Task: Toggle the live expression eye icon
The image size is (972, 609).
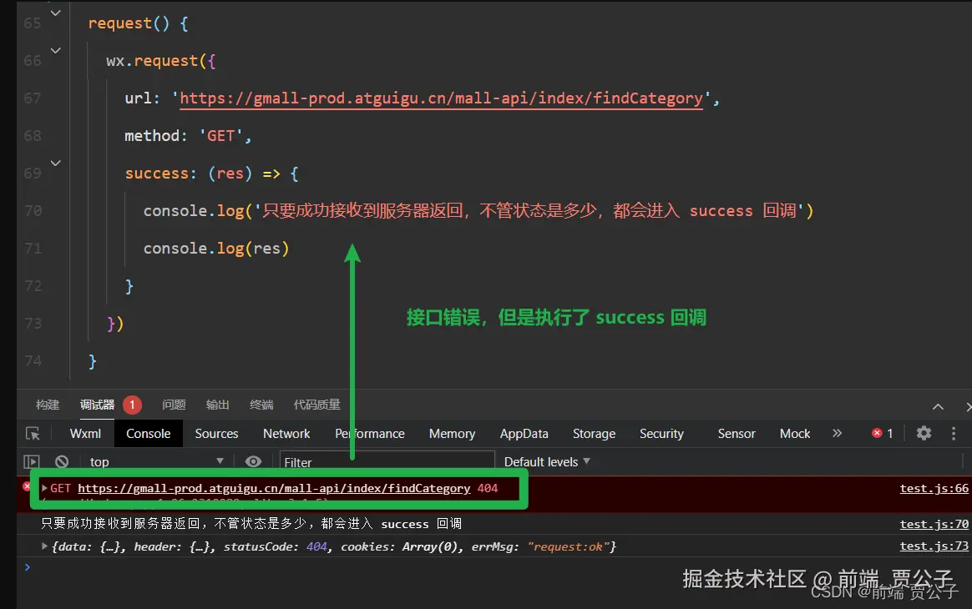Action: click(x=254, y=461)
